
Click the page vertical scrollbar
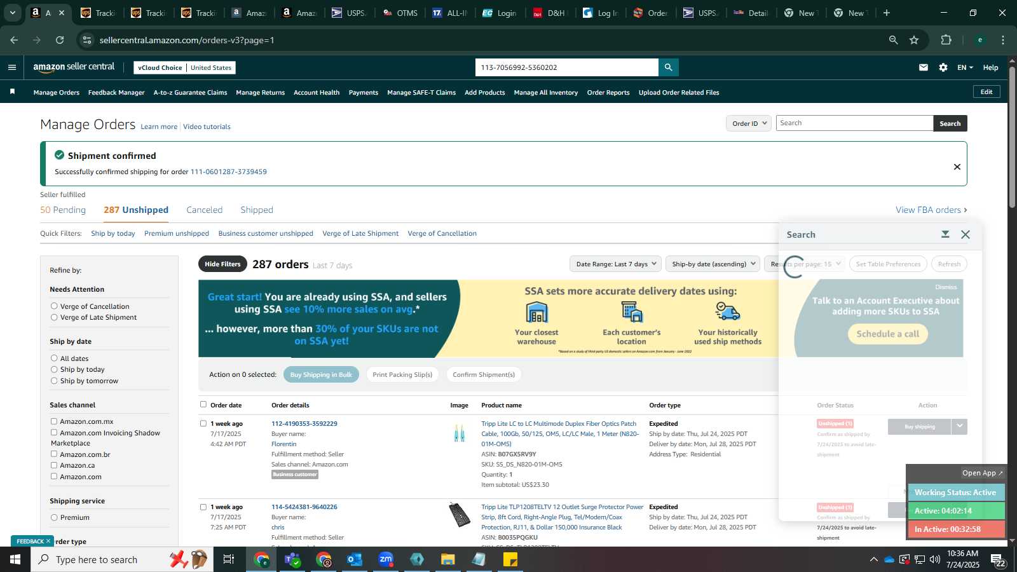[x=1012, y=136]
